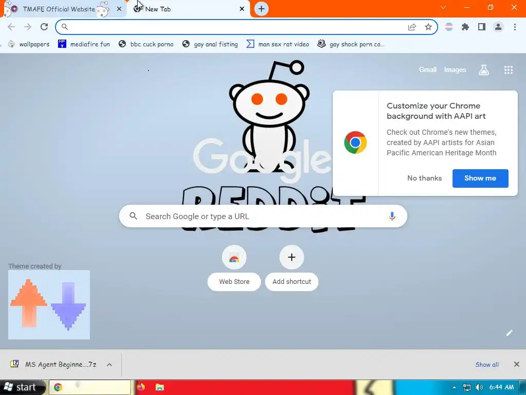Click the Theme created by text
The height and width of the screenshot is (395, 526).
[34, 266]
